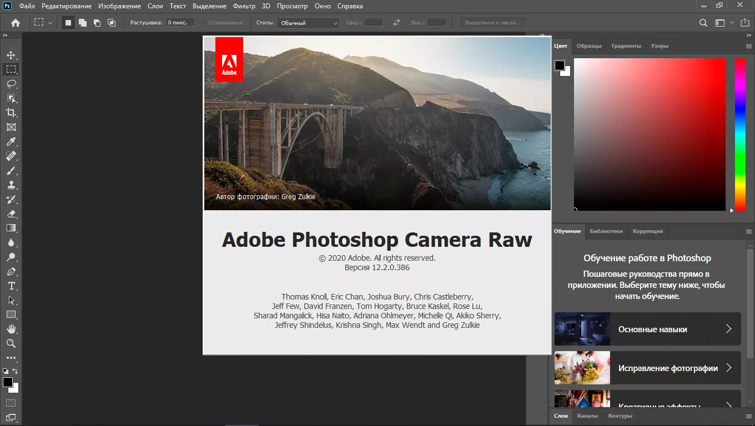
Task: Select the Dodge tool
Action: (x=11, y=257)
